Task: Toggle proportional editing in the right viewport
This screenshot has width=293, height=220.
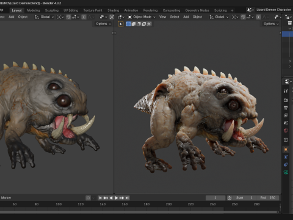Action: click(258, 17)
